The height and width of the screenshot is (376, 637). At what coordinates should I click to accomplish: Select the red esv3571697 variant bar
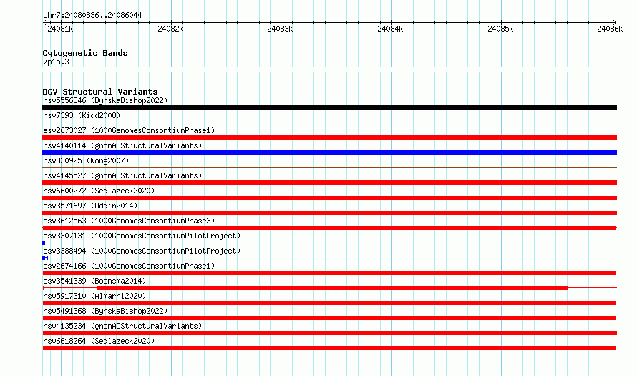point(329,213)
